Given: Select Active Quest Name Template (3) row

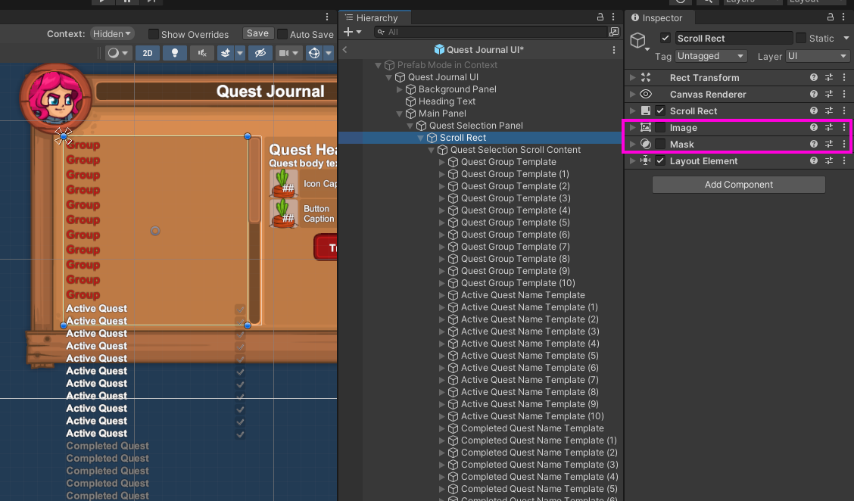Looking at the screenshot, I should point(529,331).
